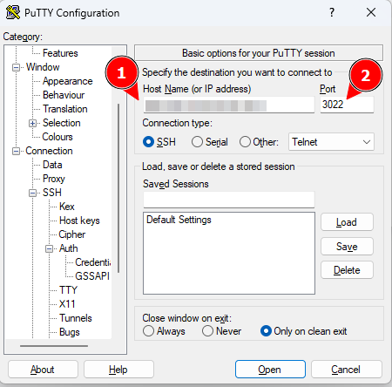Click the Category tree vertical scrollbar
This screenshot has width=392, height=387.
(x=118, y=188)
